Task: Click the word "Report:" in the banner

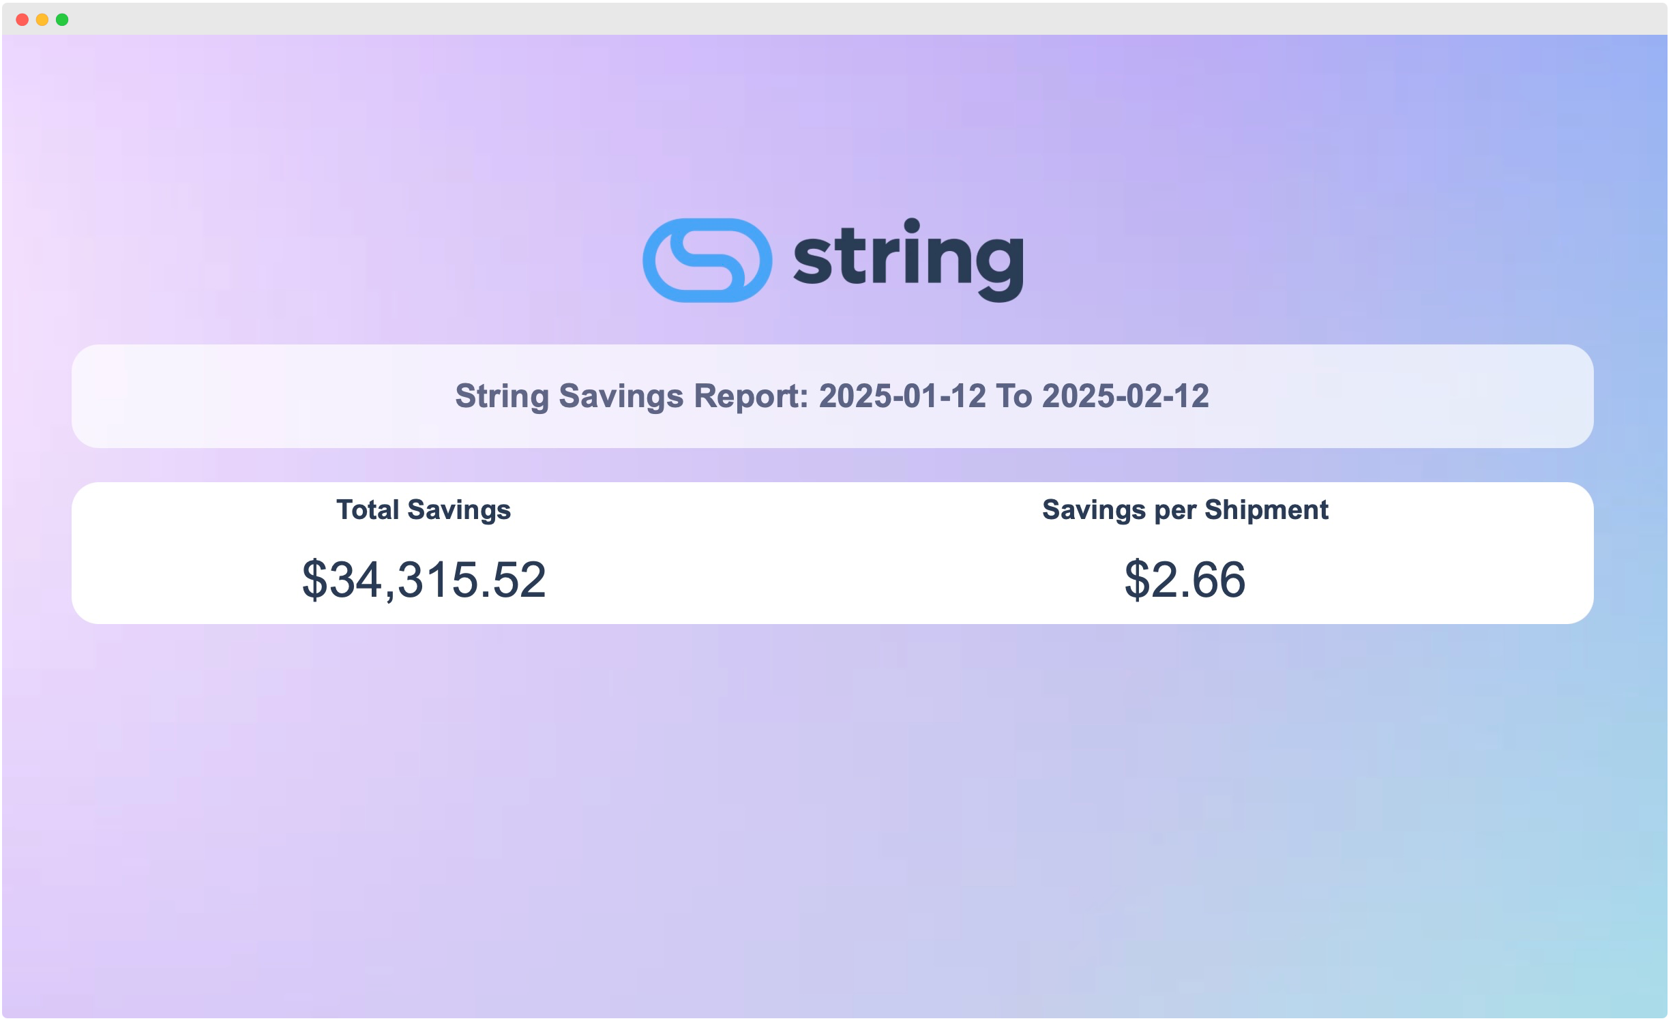Action: tap(752, 397)
